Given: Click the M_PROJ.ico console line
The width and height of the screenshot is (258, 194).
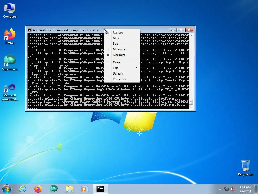Looking at the screenshot, I should [x=38, y=92].
